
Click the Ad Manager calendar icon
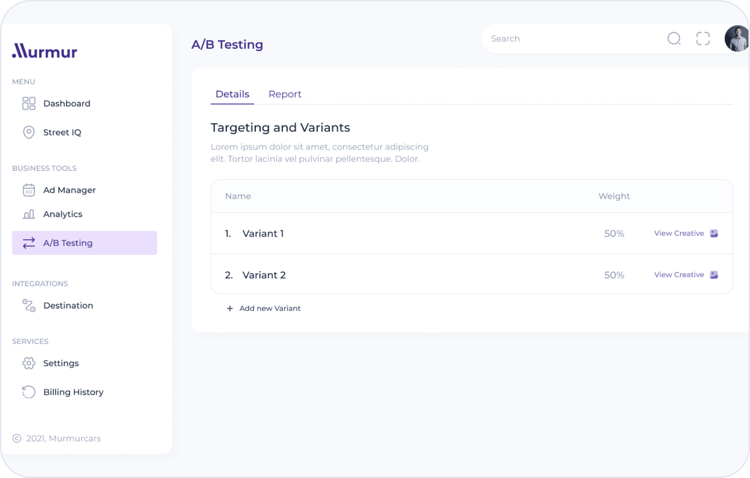click(x=29, y=190)
